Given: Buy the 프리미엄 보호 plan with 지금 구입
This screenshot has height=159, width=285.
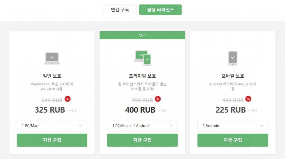Looking at the screenshot, I should [x=142, y=140].
